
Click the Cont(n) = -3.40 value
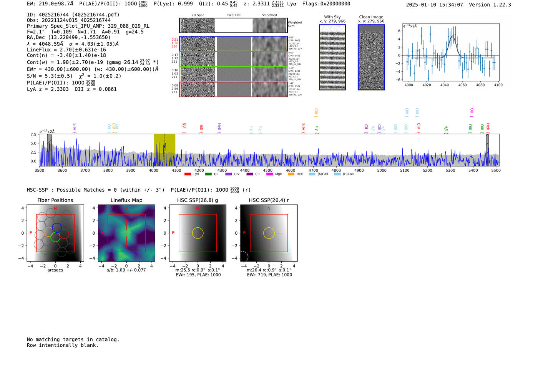(x=66, y=55)
